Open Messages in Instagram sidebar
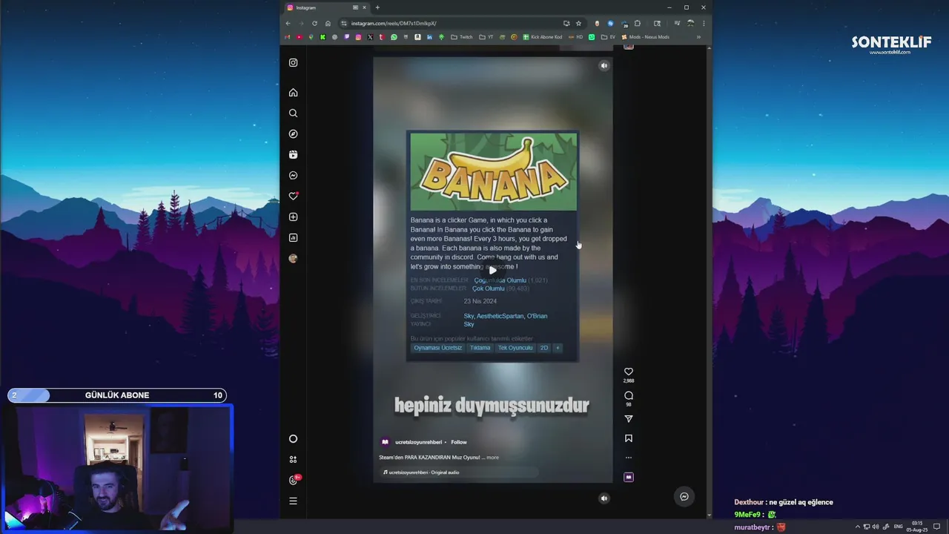This screenshot has width=949, height=534. 293,176
